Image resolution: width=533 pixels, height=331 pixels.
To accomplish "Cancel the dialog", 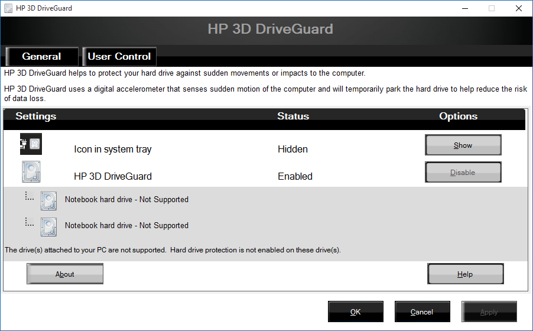I will coord(422,311).
